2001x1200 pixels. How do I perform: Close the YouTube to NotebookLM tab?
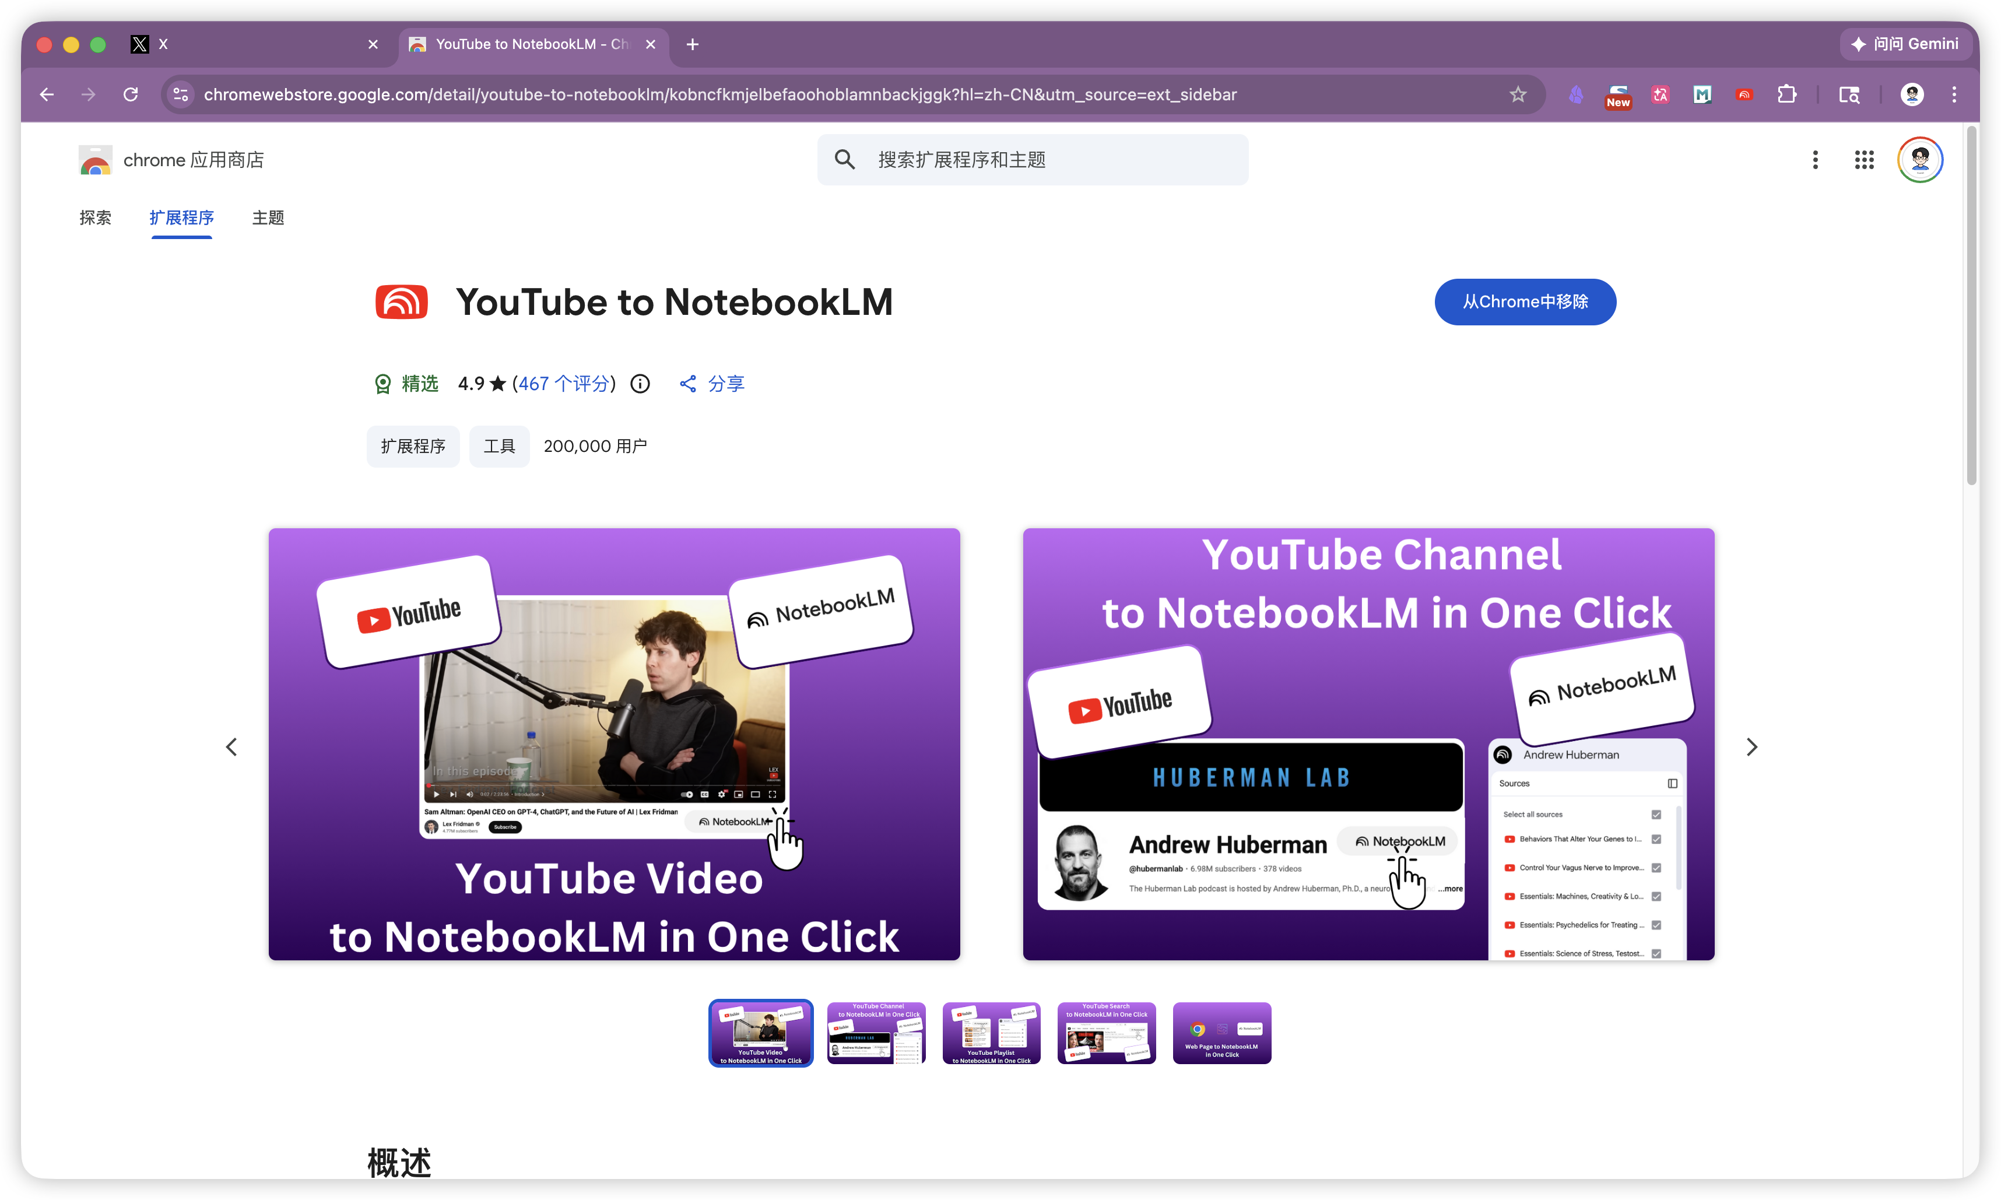click(x=650, y=44)
